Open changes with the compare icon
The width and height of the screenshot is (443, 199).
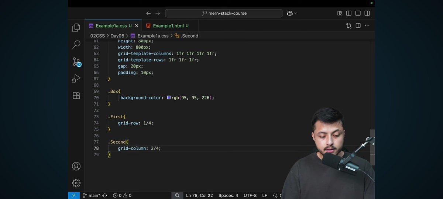349,26
